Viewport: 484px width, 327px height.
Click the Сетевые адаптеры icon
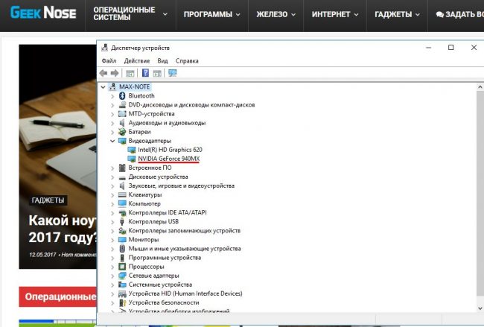[122, 276]
